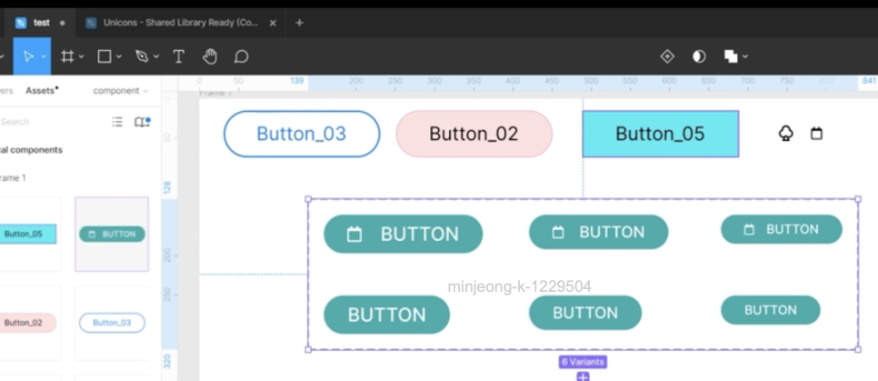878x381 pixels.
Task: Add a new variant with plus button
Action: [583, 376]
